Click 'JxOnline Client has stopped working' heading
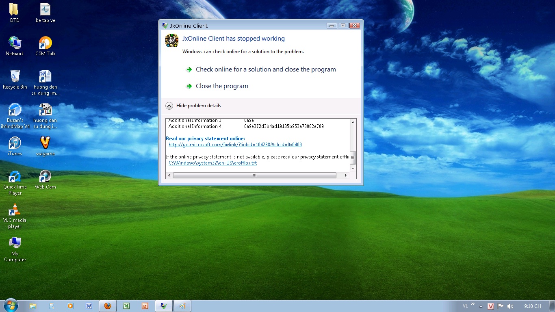This screenshot has height=312, width=555. tap(234, 39)
